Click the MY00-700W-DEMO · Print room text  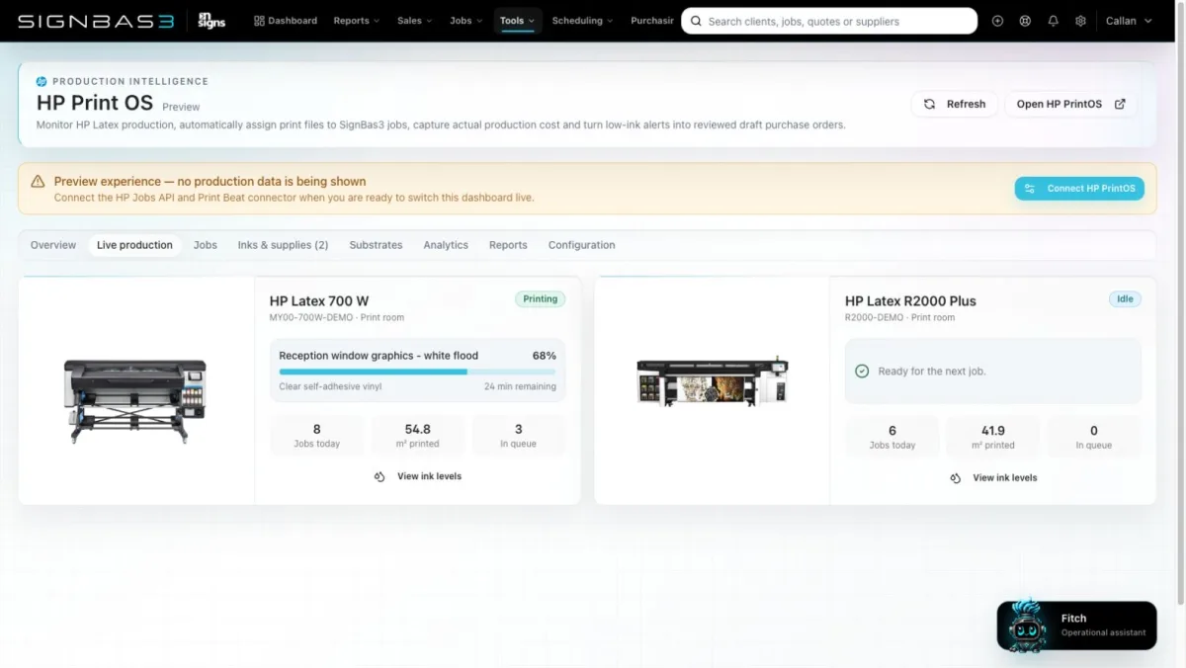[x=337, y=318]
